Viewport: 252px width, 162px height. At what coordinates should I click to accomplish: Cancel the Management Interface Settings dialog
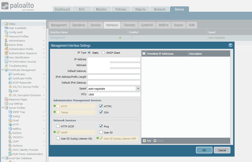coord(222,150)
